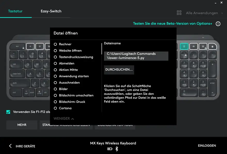The height and width of the screenshot is (154, 227).
Task: Select the lock key at keyboard corner
Action: (x=212, y=47)
